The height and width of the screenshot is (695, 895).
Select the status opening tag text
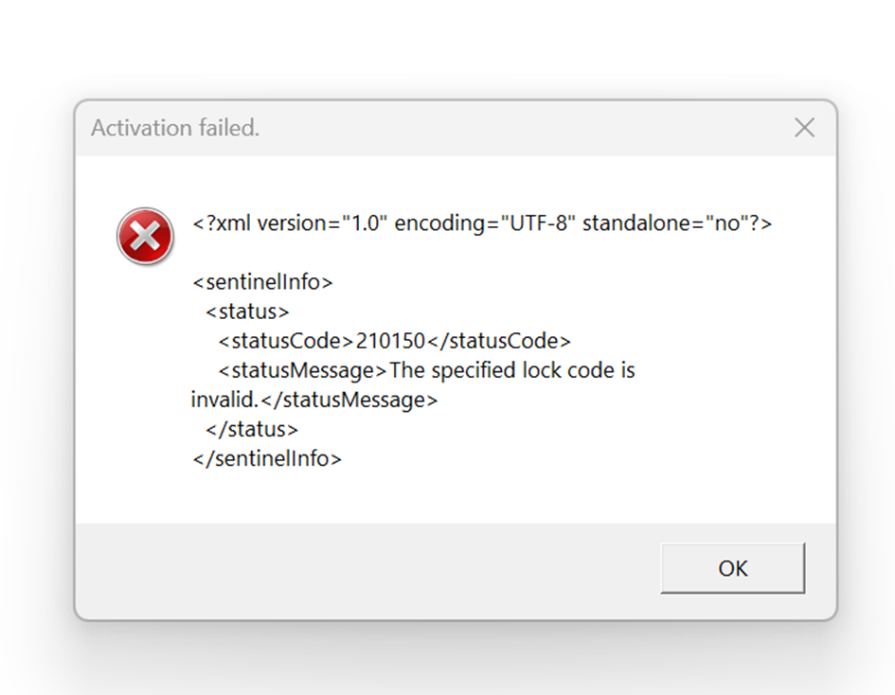248,311
